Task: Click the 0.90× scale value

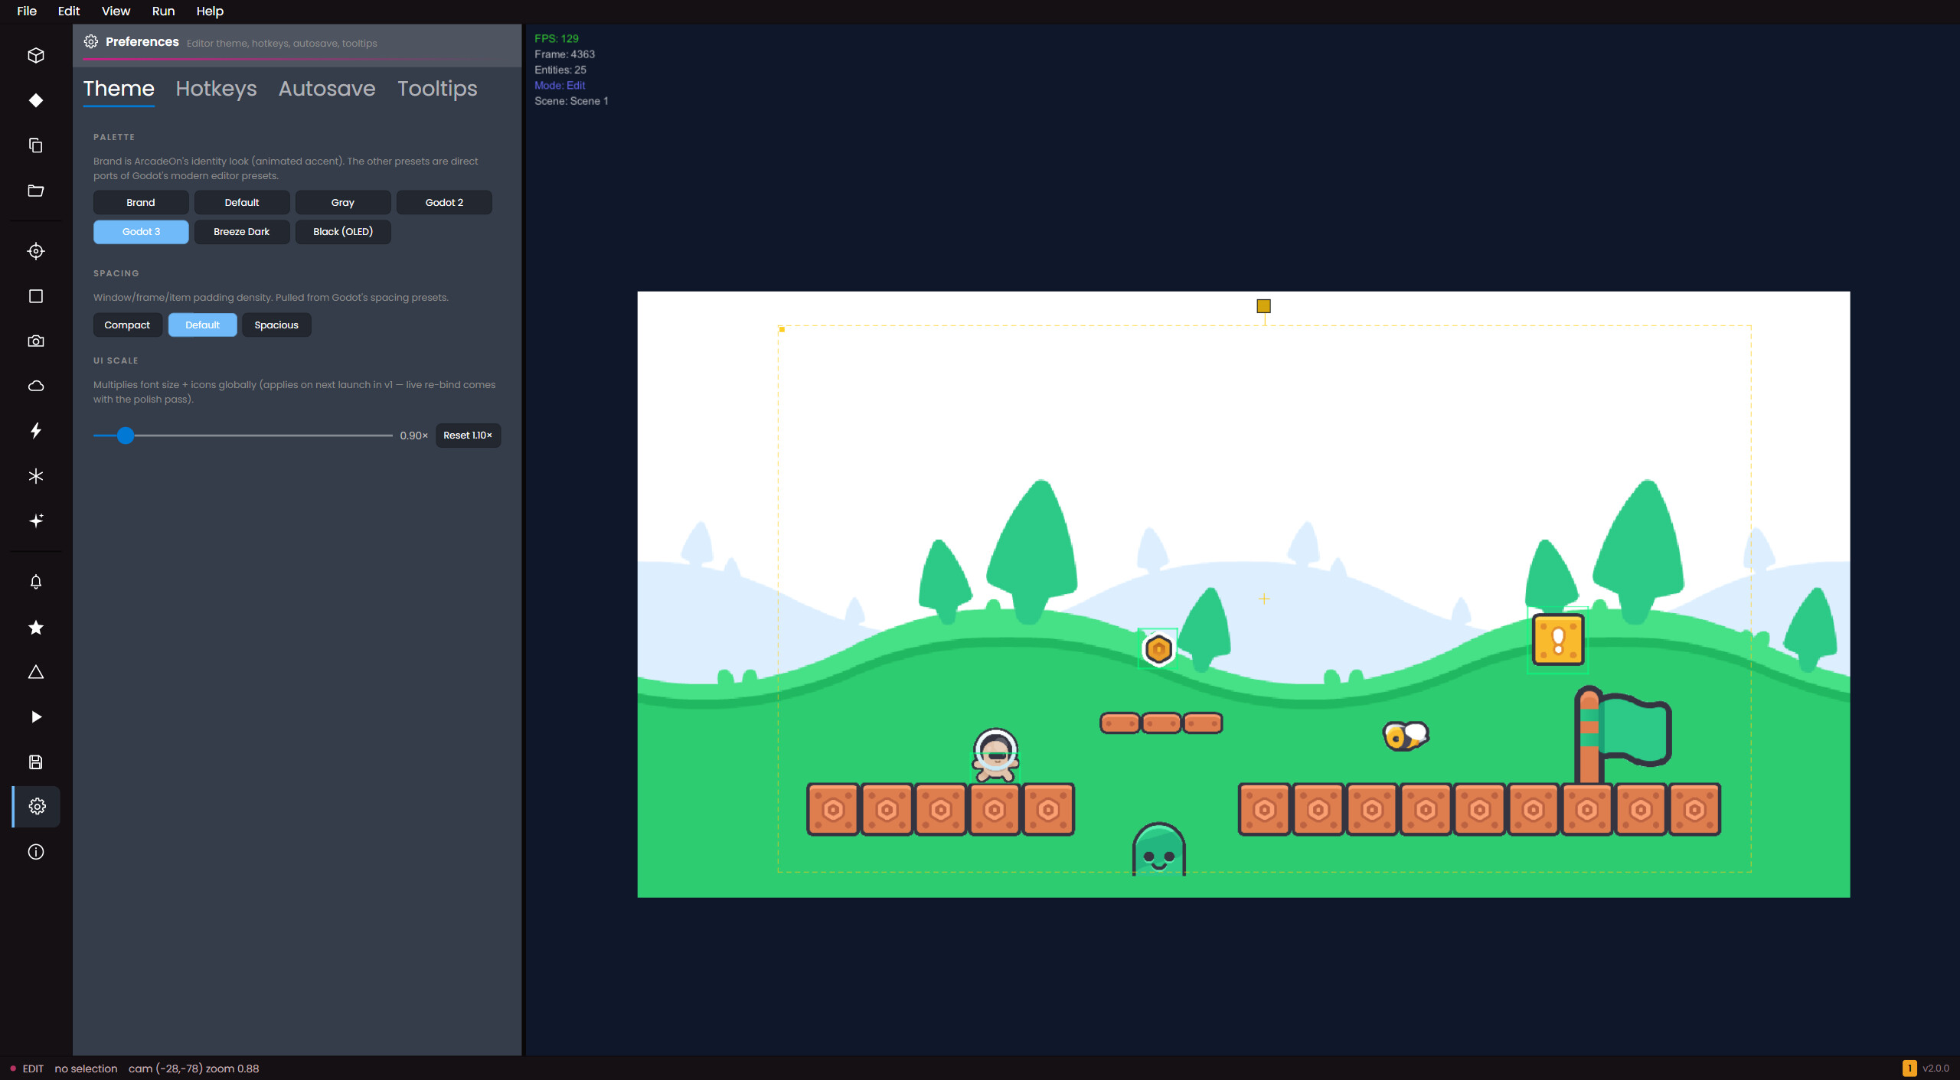Action: [x=414, y=436]
